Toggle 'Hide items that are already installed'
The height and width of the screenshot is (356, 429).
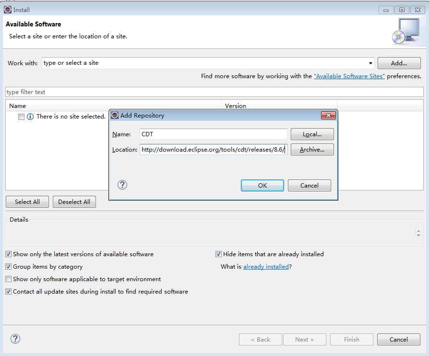(x=218, y=254)
